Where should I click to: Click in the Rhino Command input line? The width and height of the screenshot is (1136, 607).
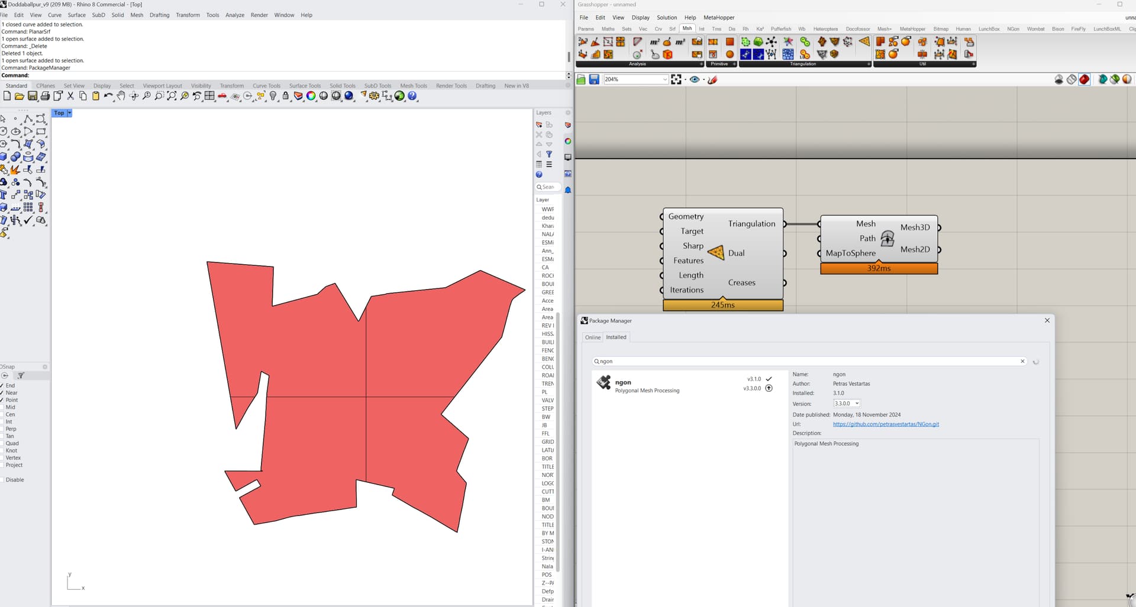(x=296, y=76)
